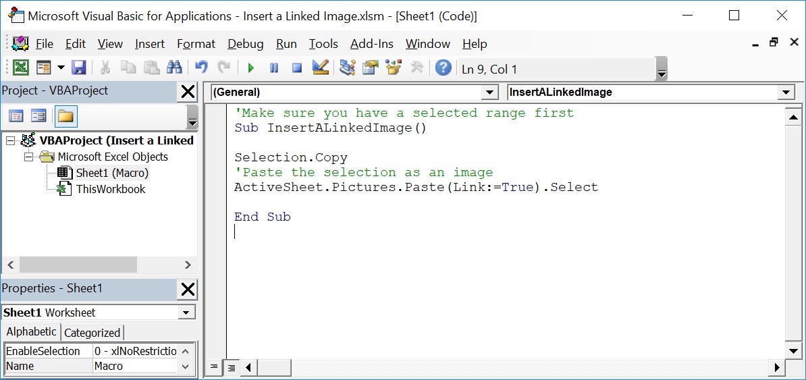Open the Format menu
This screenshot has height=380, width=806.
click(196, 45)
